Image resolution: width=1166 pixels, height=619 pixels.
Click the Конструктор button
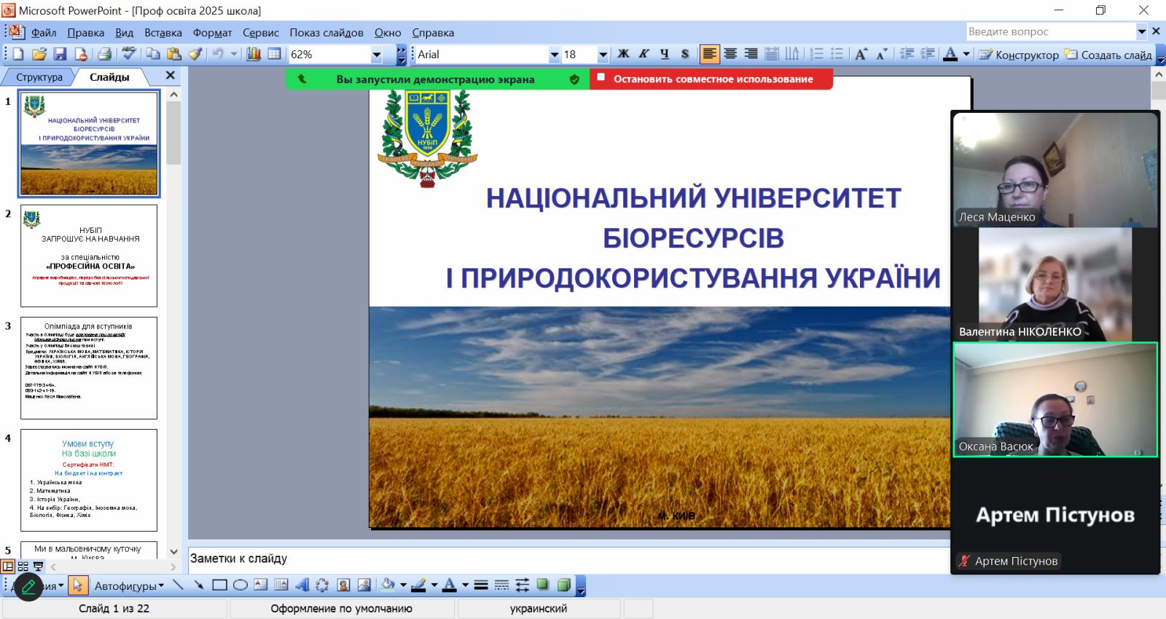point(1019,55)
